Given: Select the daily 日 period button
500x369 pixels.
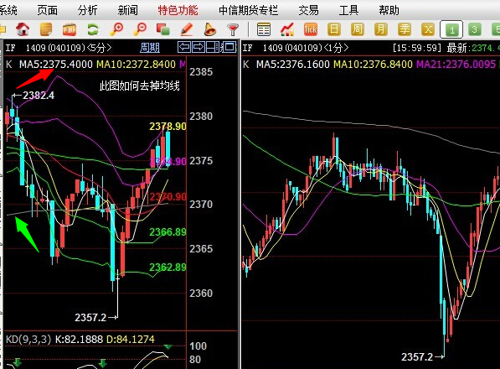Looking at the screenshot, I should (x=333, y=29).
